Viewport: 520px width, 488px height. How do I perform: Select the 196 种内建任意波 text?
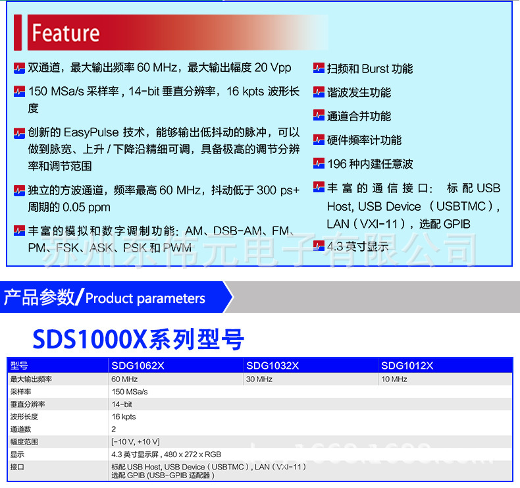370,164
